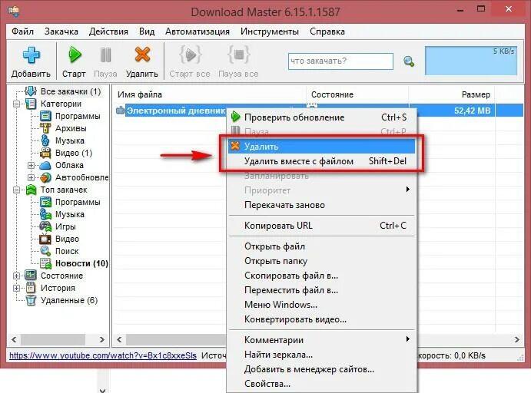The image size is (531, 393).
Task: Collapse the Категории tree node
Action: point(16,104)
